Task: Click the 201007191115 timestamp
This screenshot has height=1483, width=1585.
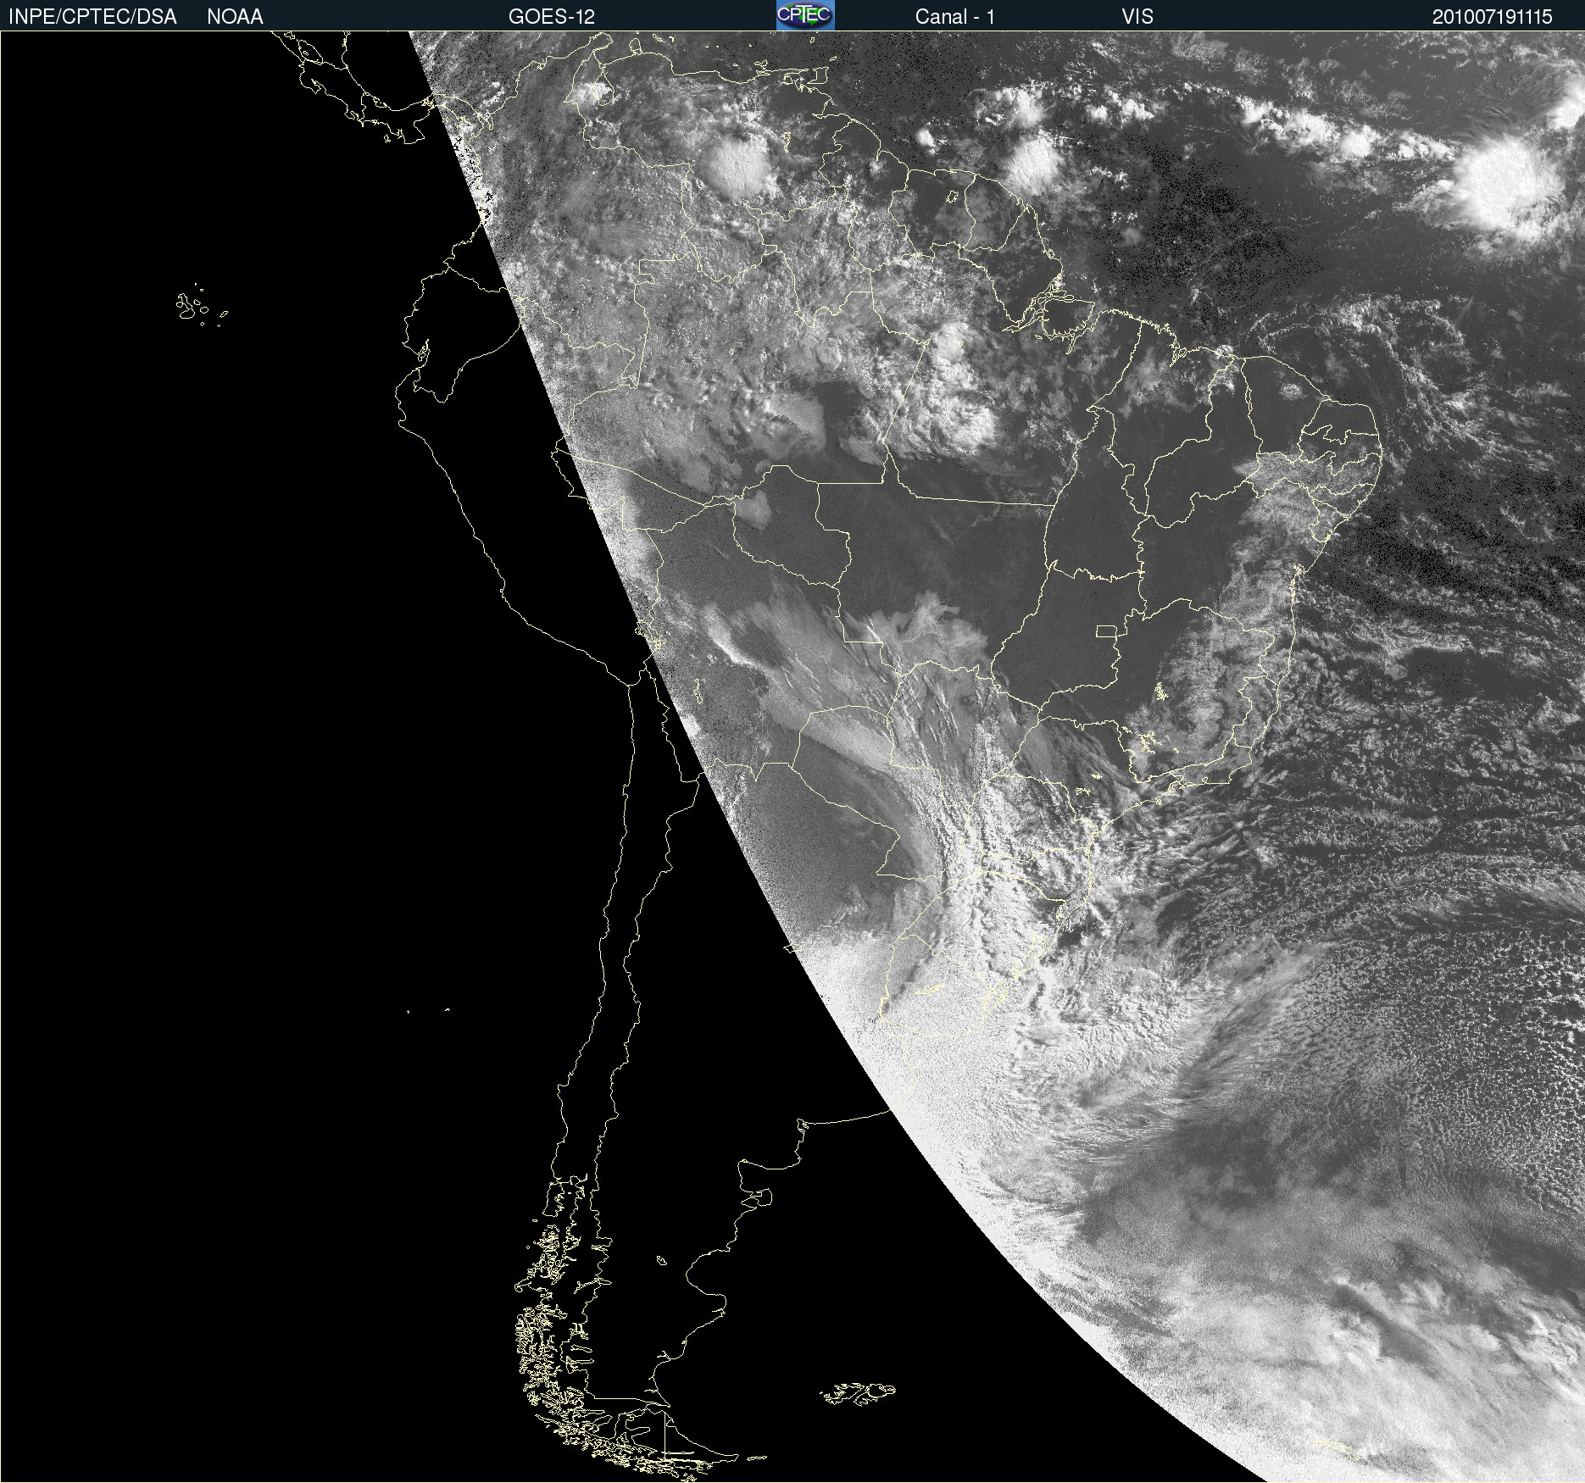Action: click(x=1493, y=17)
